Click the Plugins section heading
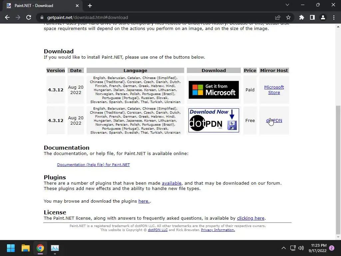Viewport: 341px width, 256px height. tap(55, 177)
